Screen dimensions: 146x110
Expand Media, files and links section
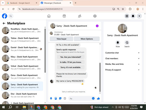pyautogui.click(x=122, y=64)
